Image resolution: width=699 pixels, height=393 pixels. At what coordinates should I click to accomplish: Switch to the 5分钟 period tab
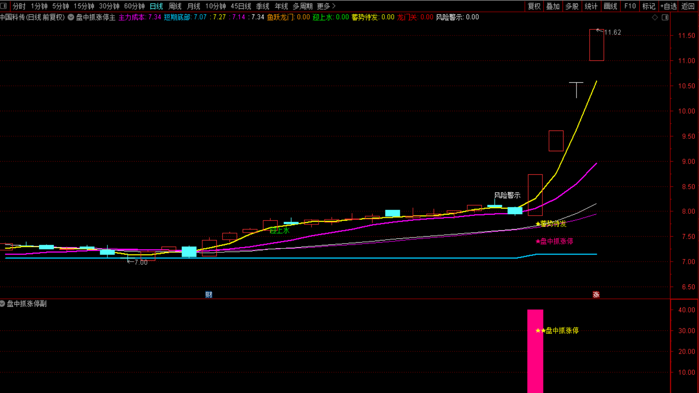[x=61, y=6]
